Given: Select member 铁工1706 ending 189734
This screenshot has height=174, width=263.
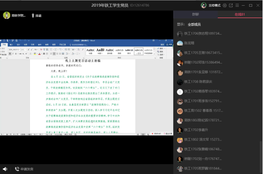Looking at the screenshot, I should [x=218, y=34].
